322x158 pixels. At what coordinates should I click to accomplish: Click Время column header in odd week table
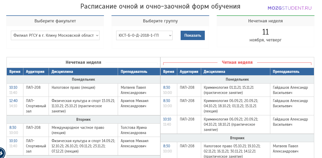pos(15,72)
